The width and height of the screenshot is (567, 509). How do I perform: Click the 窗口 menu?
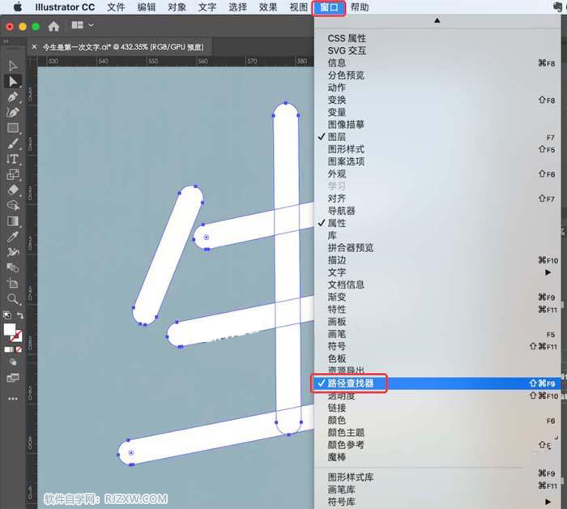(329, 7)
